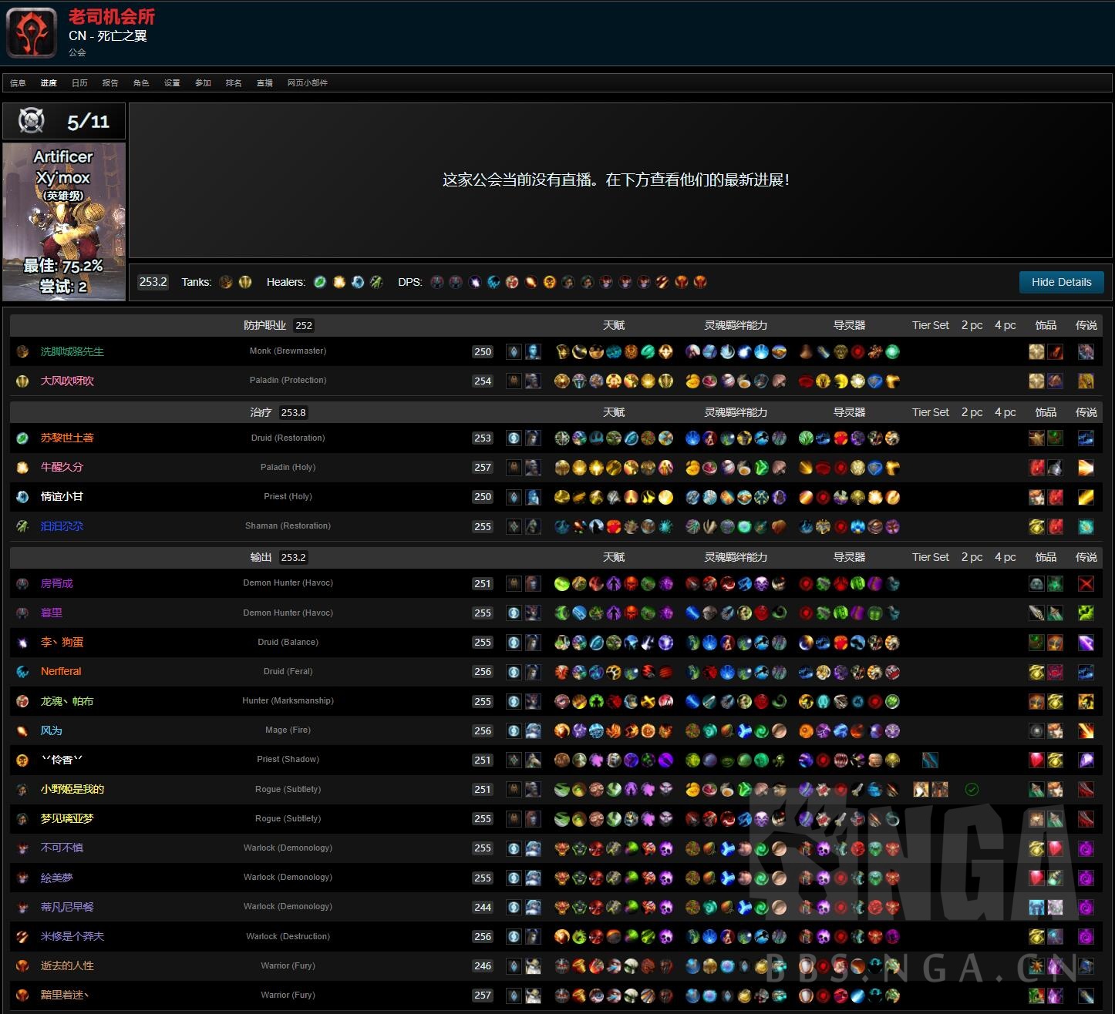
Task: Click the legendary icon in Monk (Brewmaster) row
Action: [x=1086, y=352]
